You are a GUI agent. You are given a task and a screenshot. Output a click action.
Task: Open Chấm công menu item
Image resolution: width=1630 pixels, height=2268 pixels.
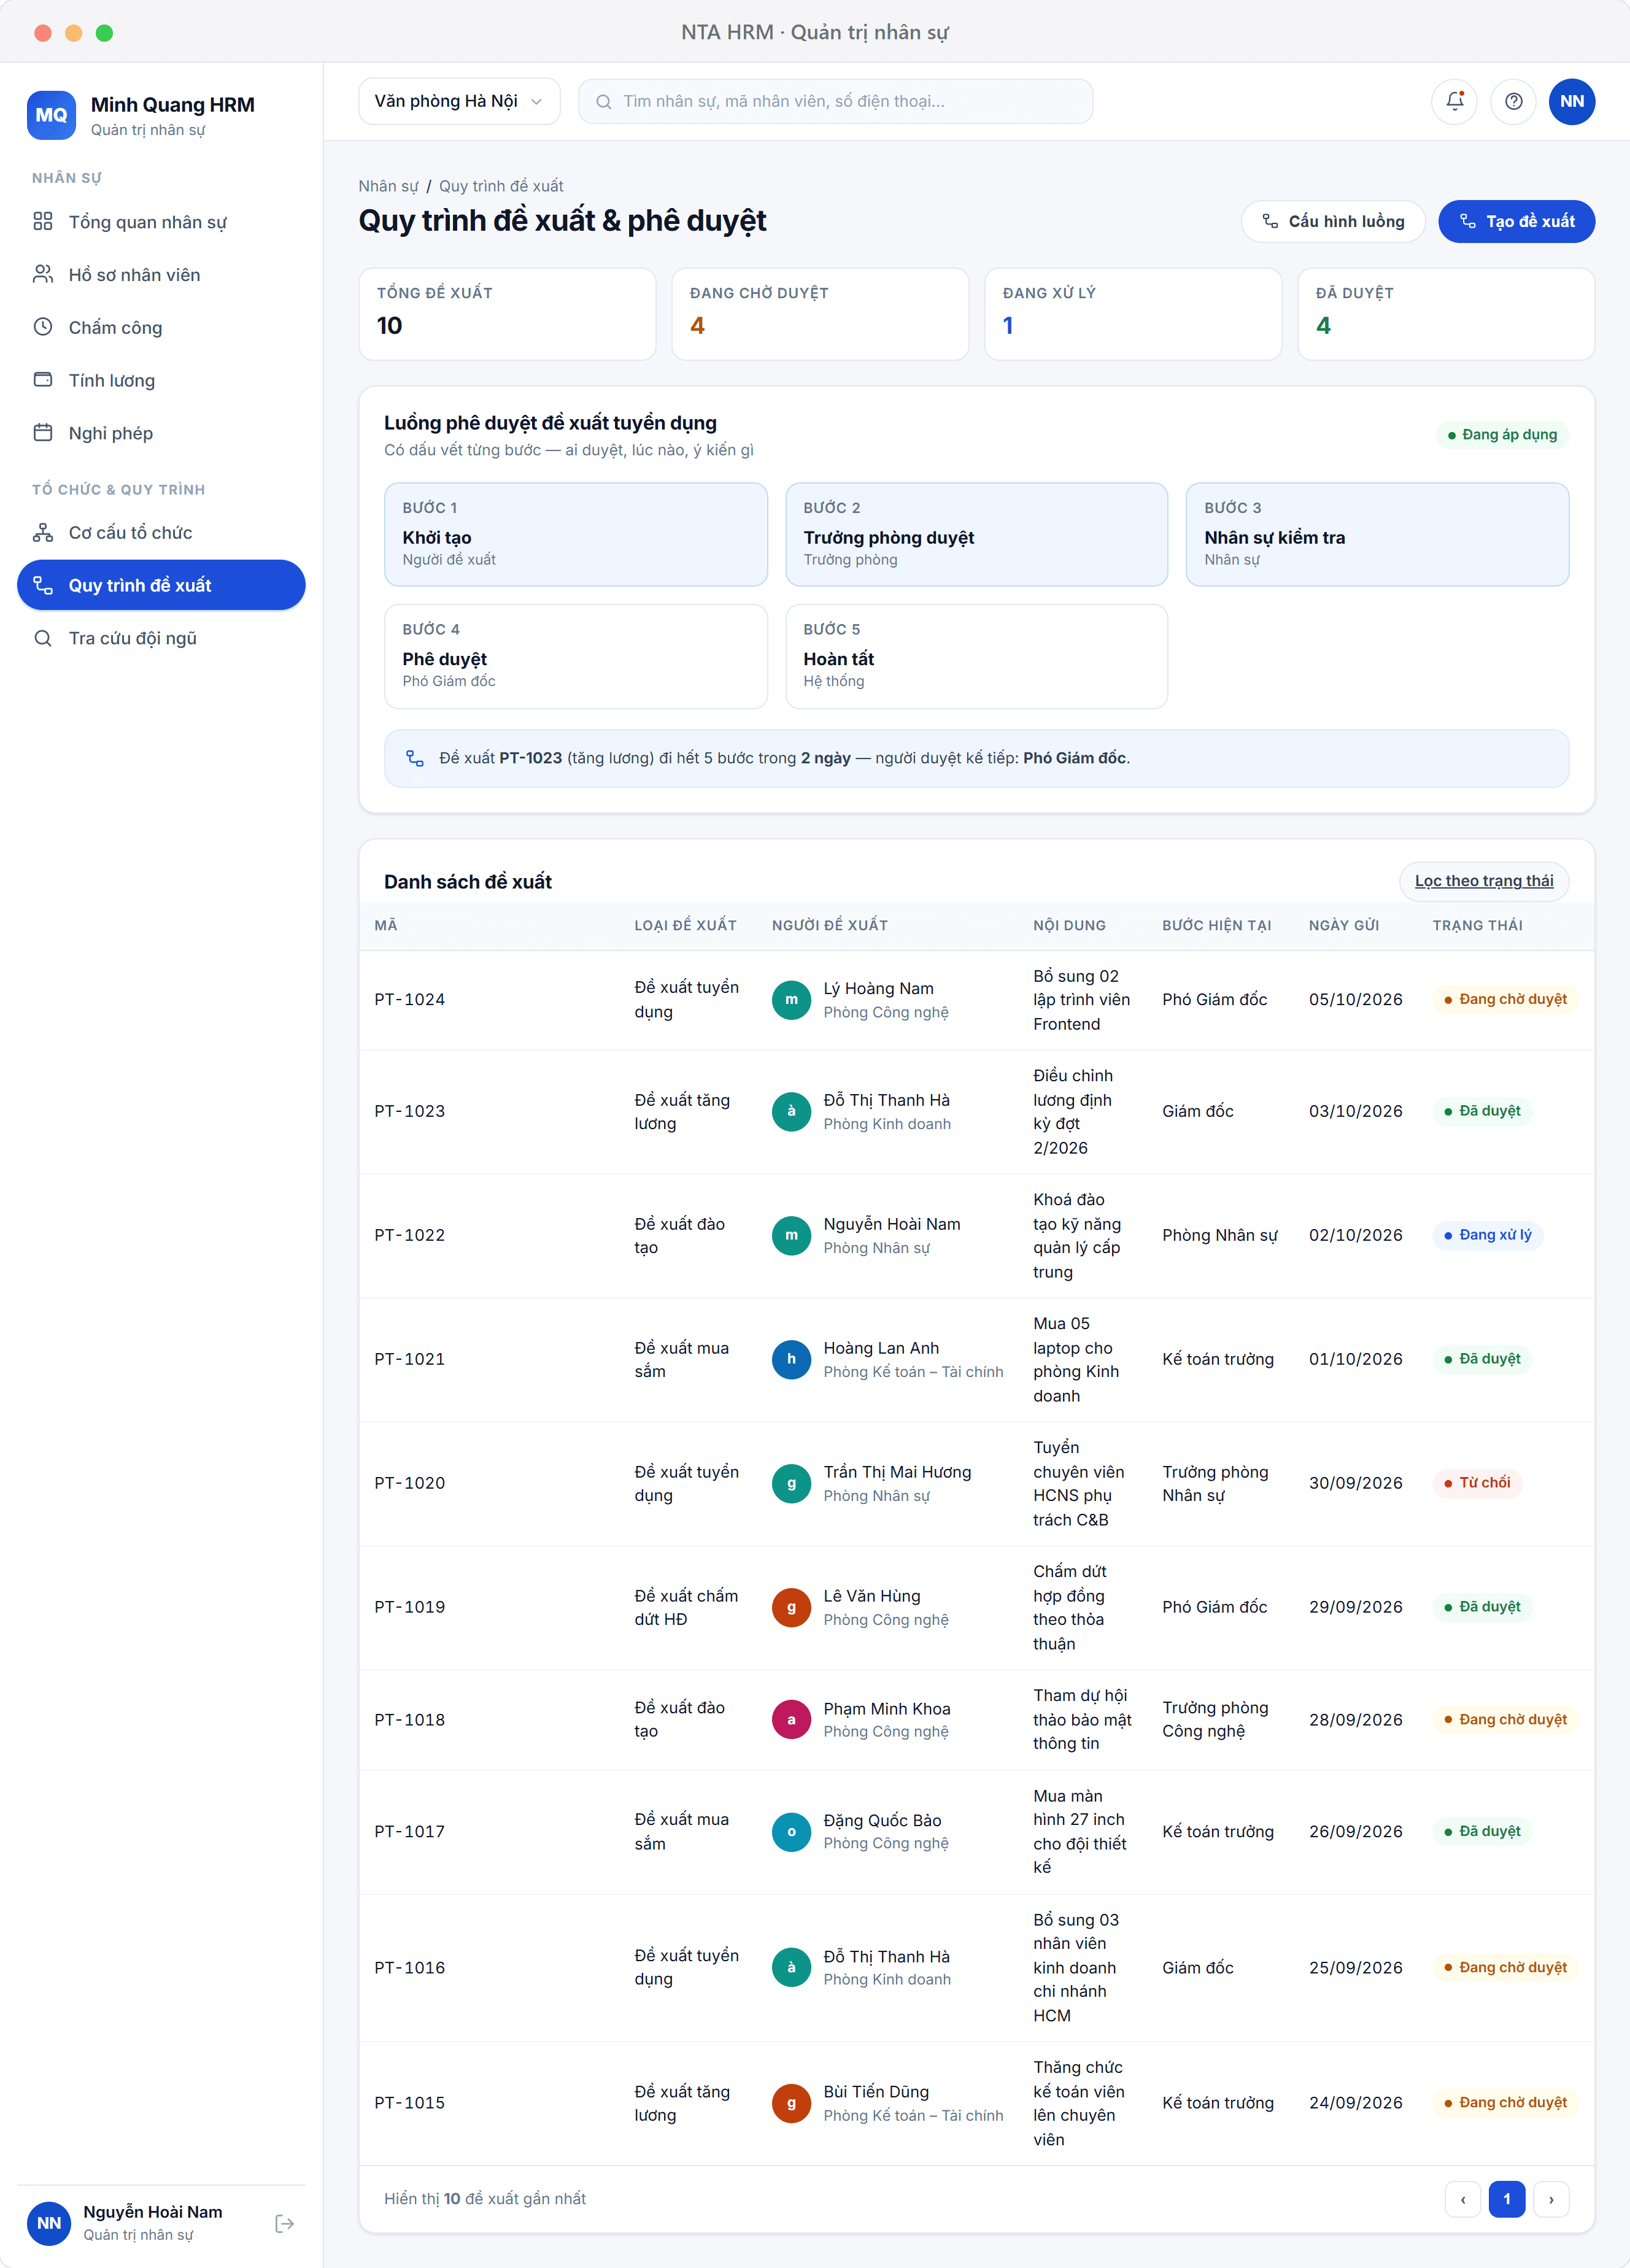[161, 327]
